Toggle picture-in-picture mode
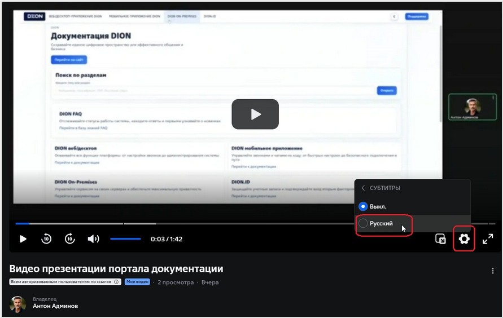This screenshot has width=503, height=318. [440, 239]
